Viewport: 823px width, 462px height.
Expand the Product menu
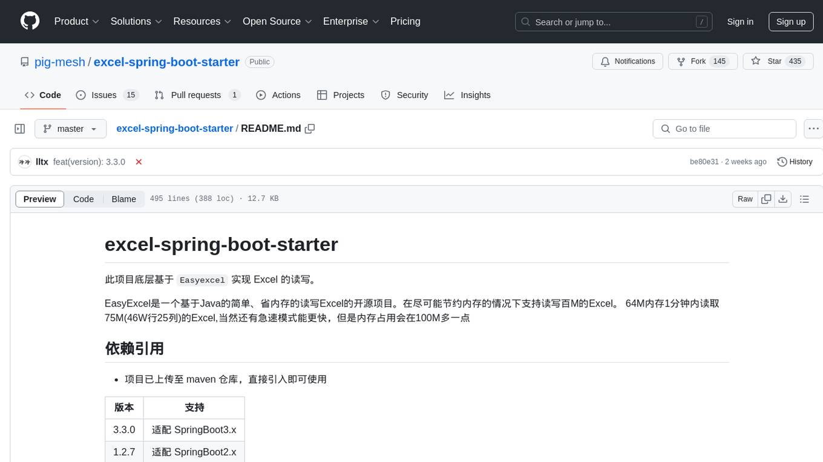(77, 21)
